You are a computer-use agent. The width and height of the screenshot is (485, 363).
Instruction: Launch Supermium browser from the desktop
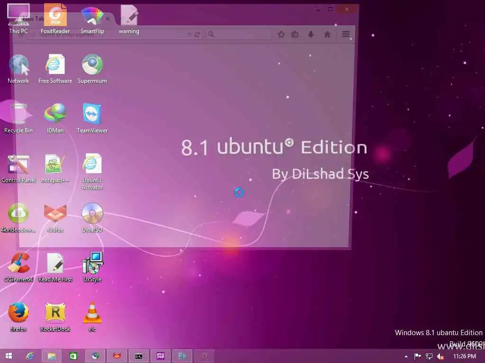pos(92,69)
